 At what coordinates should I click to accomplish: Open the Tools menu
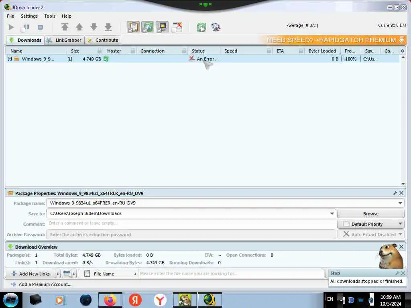tap(50, 16)
